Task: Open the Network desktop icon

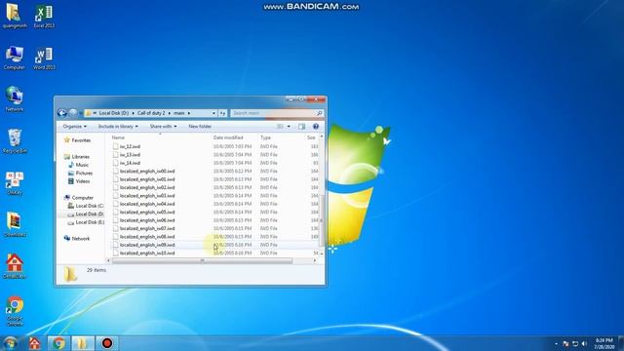Action: [15, 99]
